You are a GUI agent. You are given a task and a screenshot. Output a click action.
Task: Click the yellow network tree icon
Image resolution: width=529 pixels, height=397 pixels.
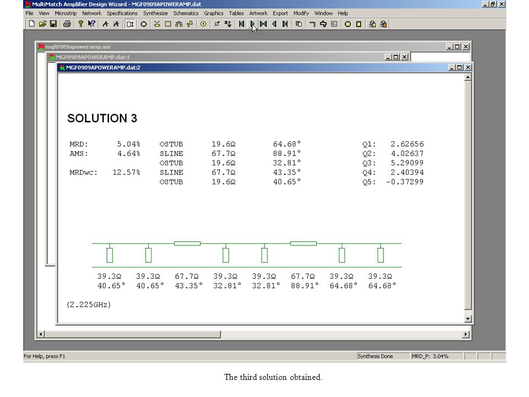point(179,24)
